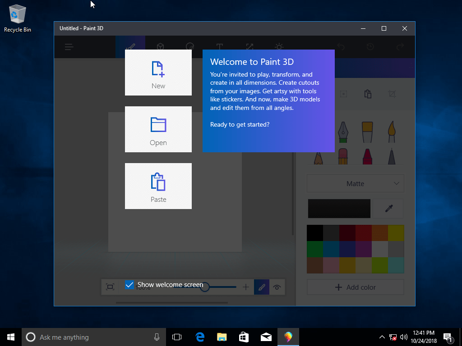Image resolution: width=462 pixels, height=346 pixels.
Task: Click the network status tray icon
Action: coord(393,337)
